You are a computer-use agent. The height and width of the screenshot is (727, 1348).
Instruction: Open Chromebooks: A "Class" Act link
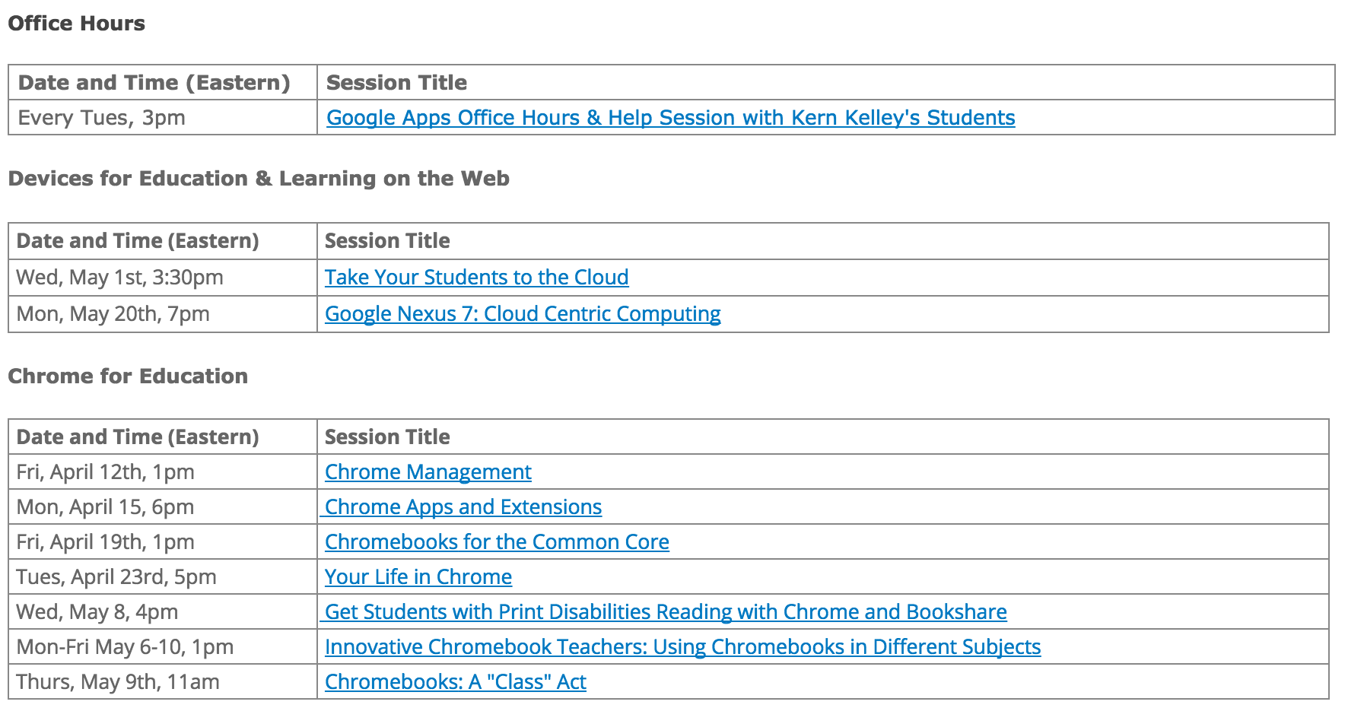455,682
